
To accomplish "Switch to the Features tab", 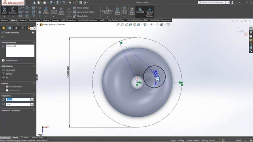I will tap(5, 20).
